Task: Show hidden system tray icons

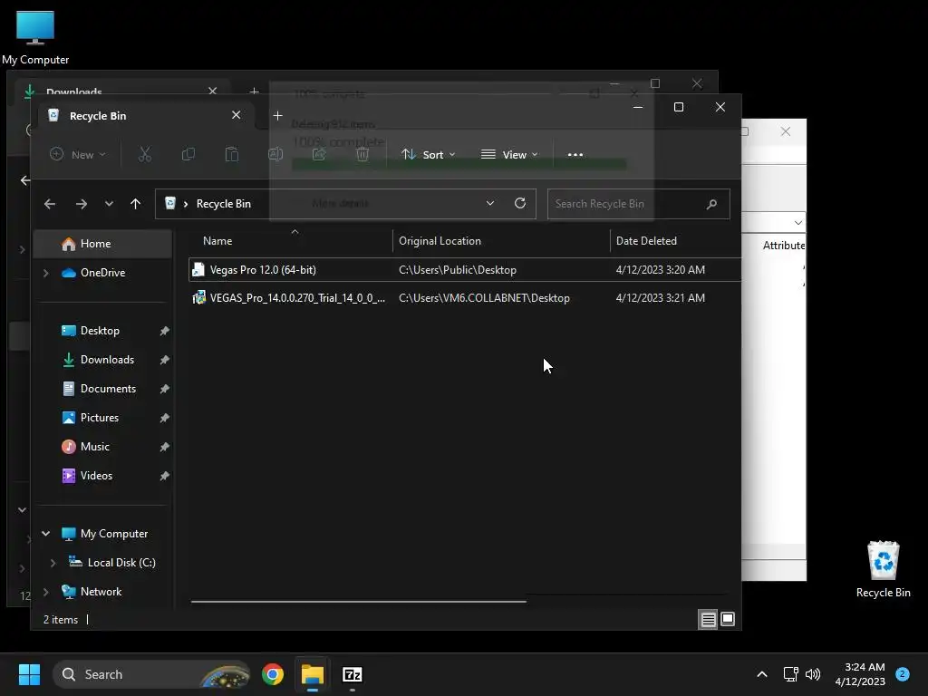Action: [x=762, y=674]
